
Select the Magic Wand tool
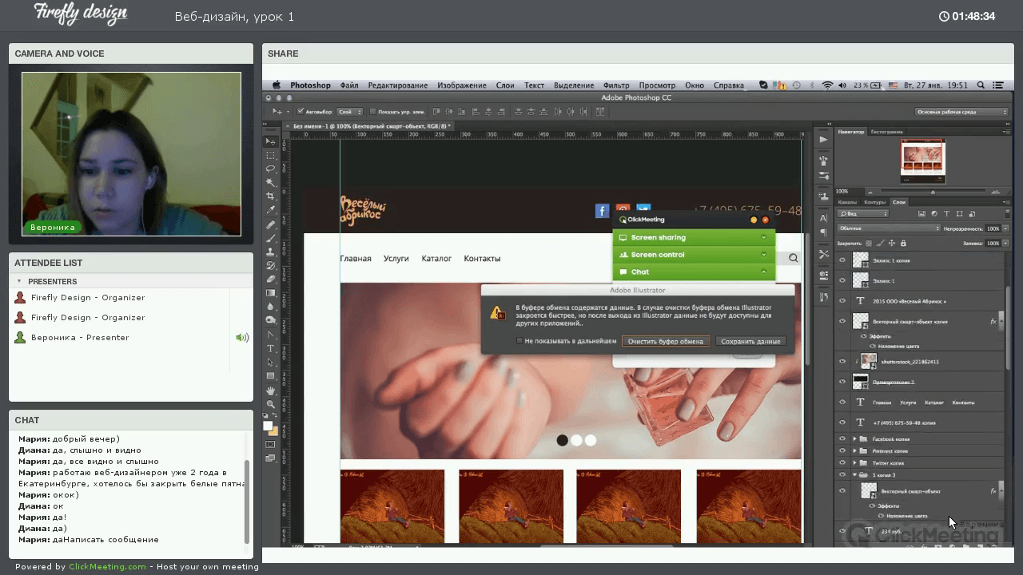(271, 182)
